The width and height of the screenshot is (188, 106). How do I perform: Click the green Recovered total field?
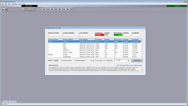pyautogui.click(x=118, y=35)
